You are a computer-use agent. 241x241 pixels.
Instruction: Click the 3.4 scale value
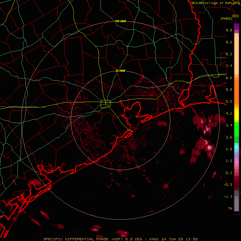pyautogui.click(x=229, y=125)
